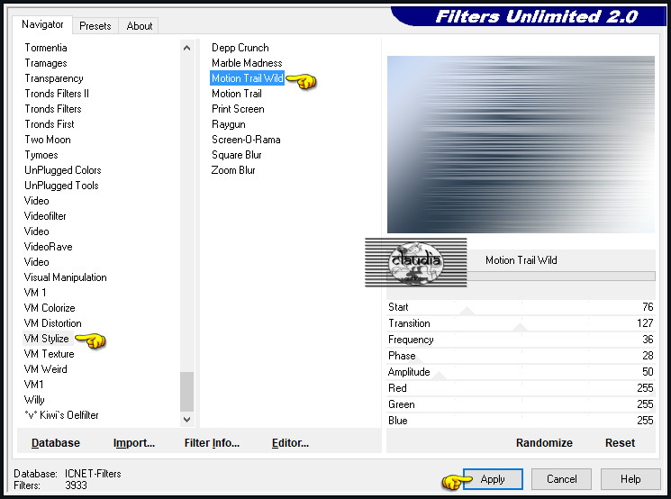The height and width of the screenshot is (499, 671).
Task: Select °v° Kiwi's Oelfilter category
Action: pyautogui.click(x=61, y=415)
